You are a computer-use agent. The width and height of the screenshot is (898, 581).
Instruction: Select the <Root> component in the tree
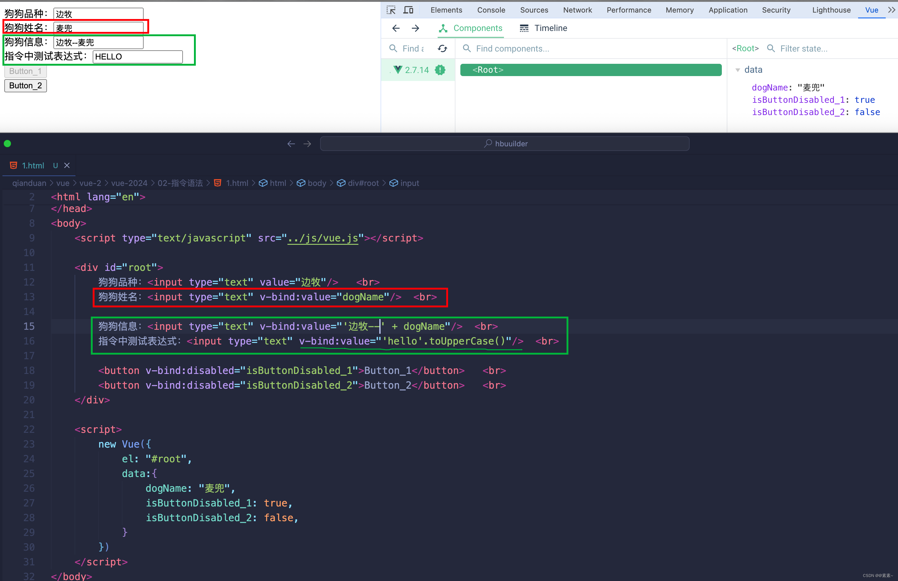point(591,70)
